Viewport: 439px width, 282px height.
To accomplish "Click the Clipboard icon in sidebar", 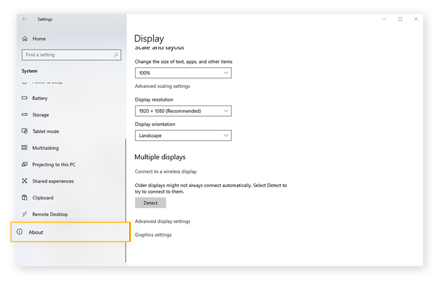I will click(x=25, y=197).
